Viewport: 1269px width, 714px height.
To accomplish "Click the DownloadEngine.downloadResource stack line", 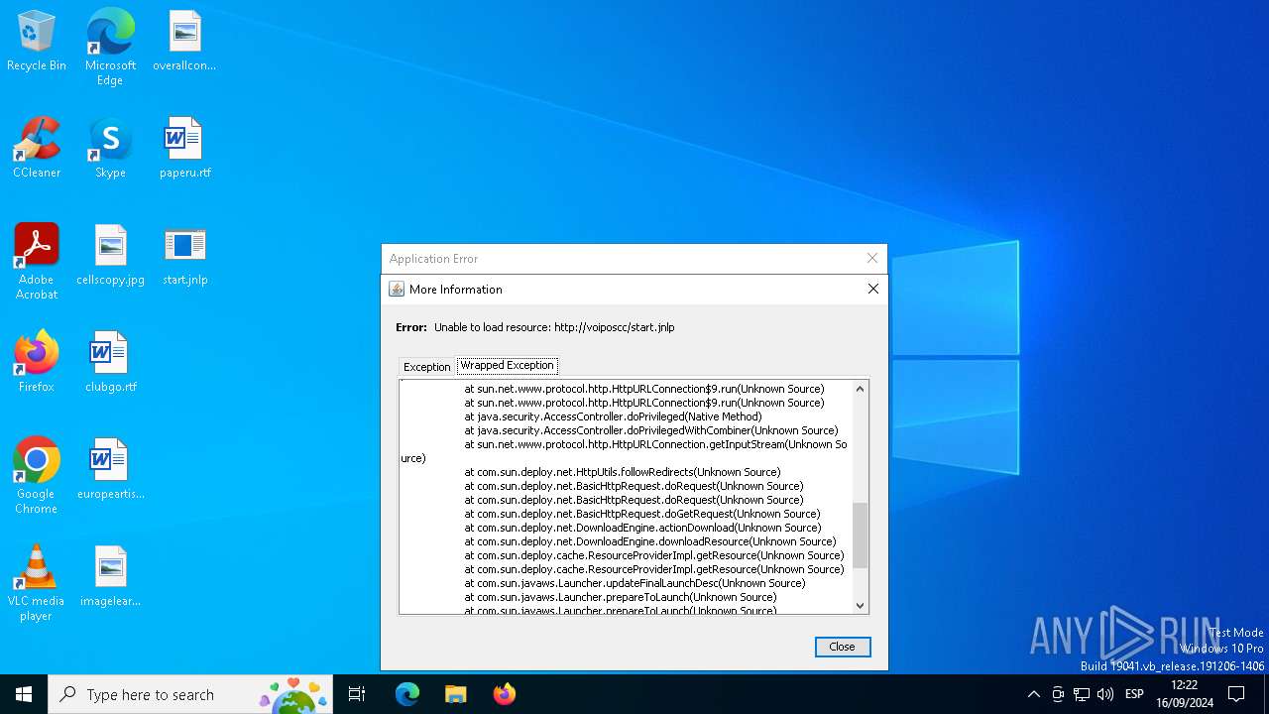I will (x=650, y=541).
